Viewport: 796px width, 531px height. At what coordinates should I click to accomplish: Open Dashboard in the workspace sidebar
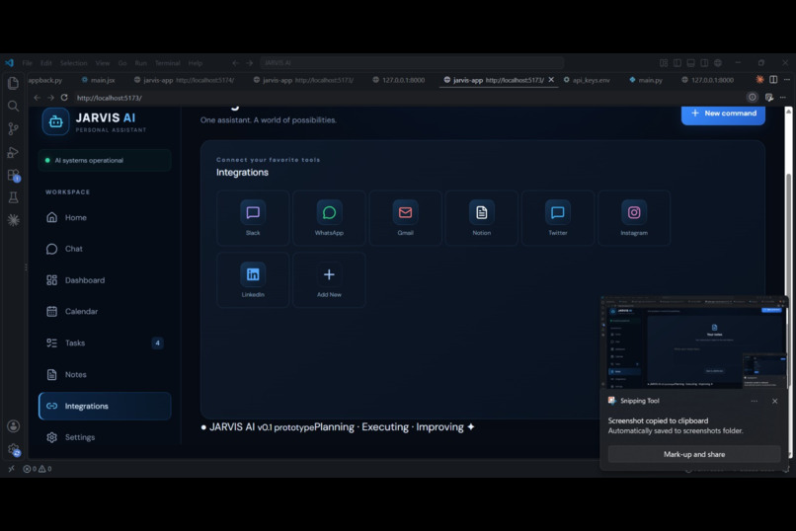(x=105, y=280)
